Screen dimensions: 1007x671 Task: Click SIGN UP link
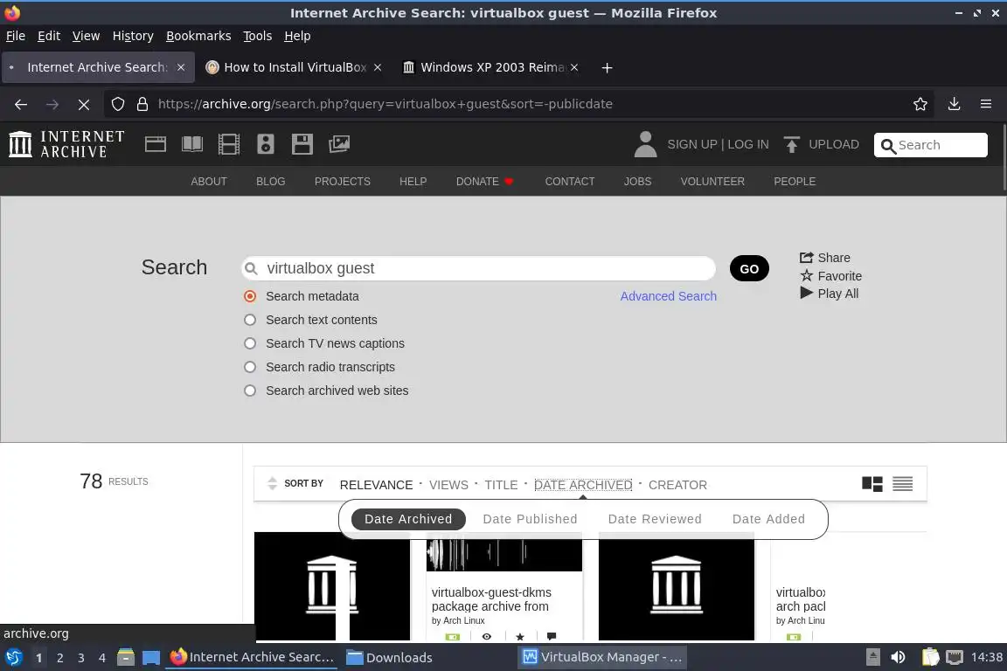tap(691, 144)
